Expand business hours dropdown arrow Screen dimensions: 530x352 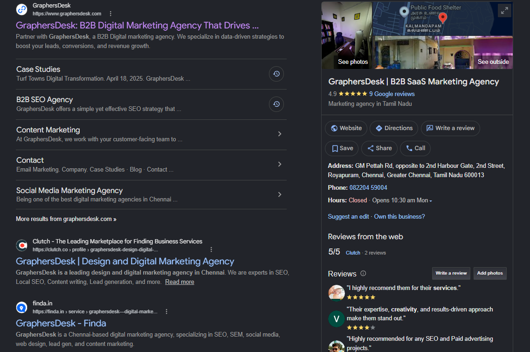[431, 201]
